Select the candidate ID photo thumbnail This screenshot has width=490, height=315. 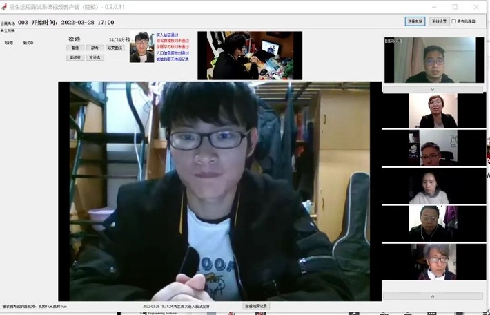coord(141,47)
